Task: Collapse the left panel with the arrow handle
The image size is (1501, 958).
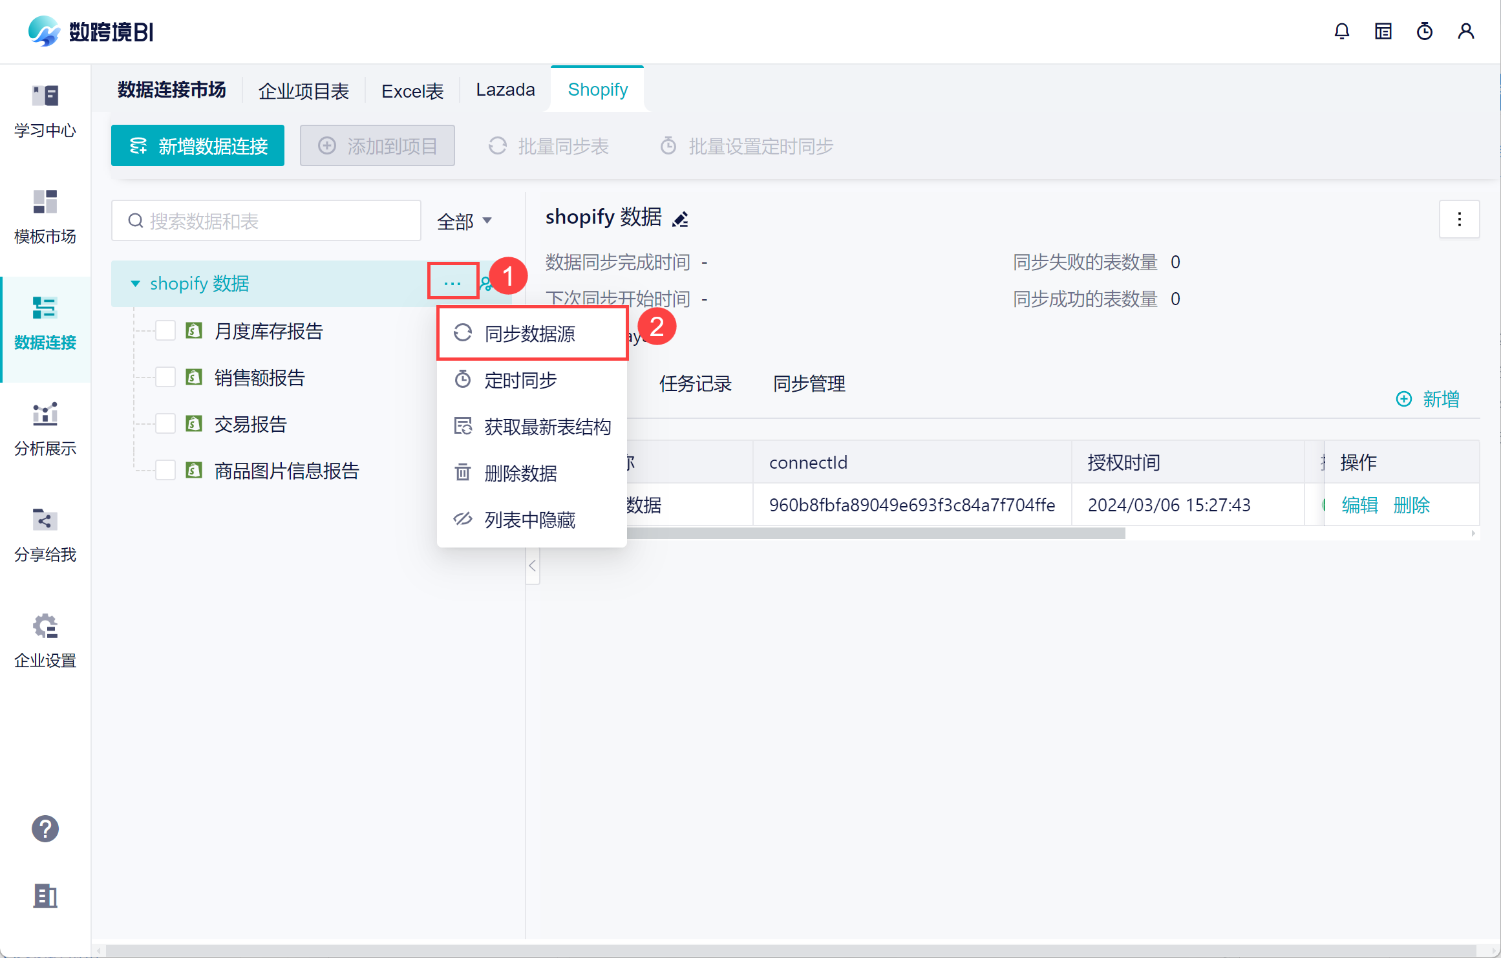Action: coord(532,566)
